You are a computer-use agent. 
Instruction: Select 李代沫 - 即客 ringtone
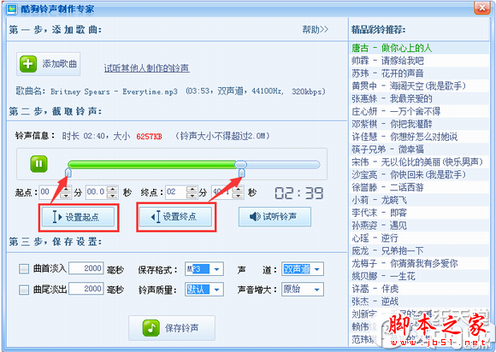[x=419, y=213]
